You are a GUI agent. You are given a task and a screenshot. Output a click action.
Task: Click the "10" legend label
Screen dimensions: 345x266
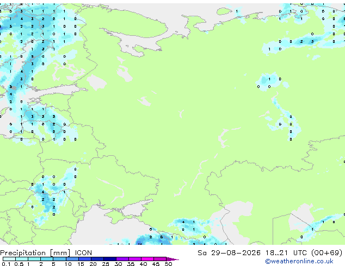(x=68, y=264)
